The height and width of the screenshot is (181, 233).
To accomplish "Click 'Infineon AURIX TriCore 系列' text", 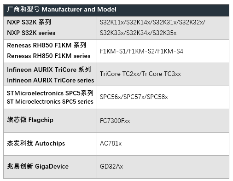I will pyautogui.click(x=49, y=70).
